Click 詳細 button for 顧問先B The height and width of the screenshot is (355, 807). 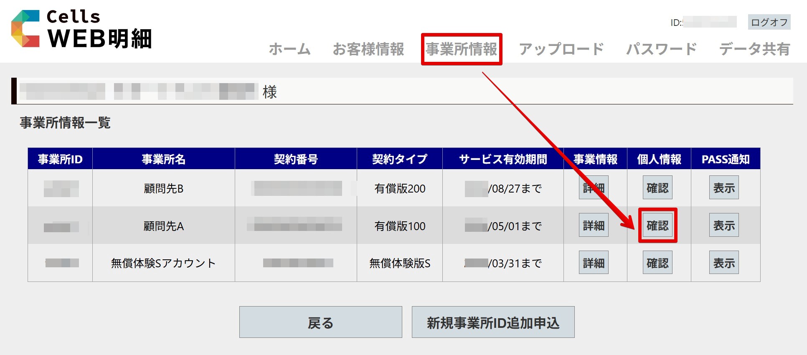(593, 188)
